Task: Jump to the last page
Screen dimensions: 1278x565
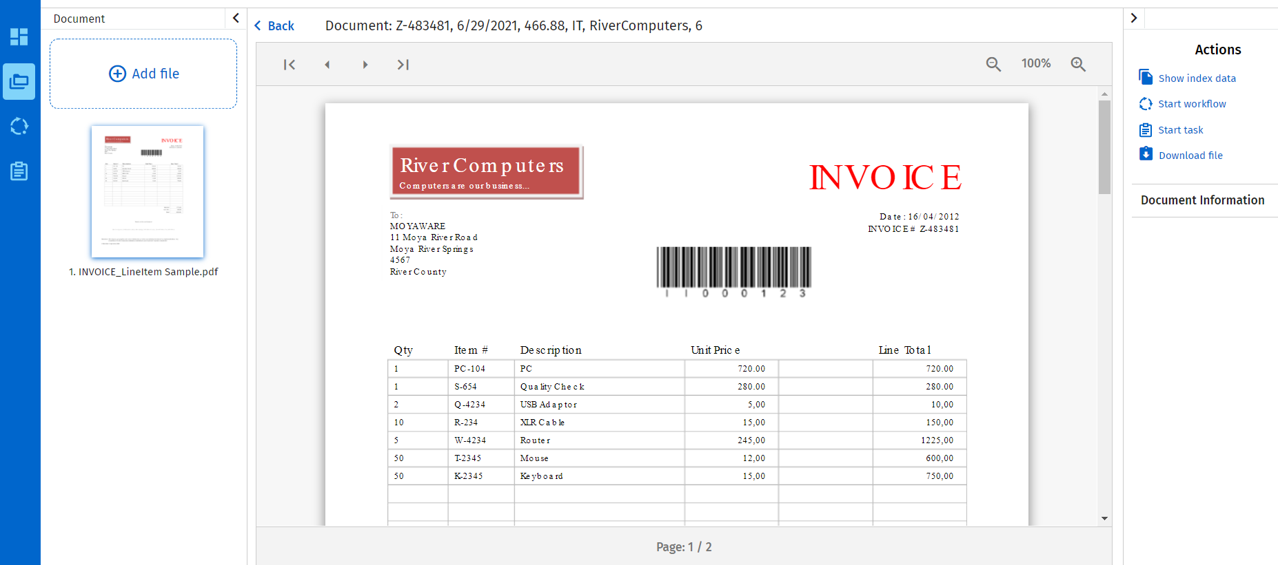Action: tap(403, 65)
